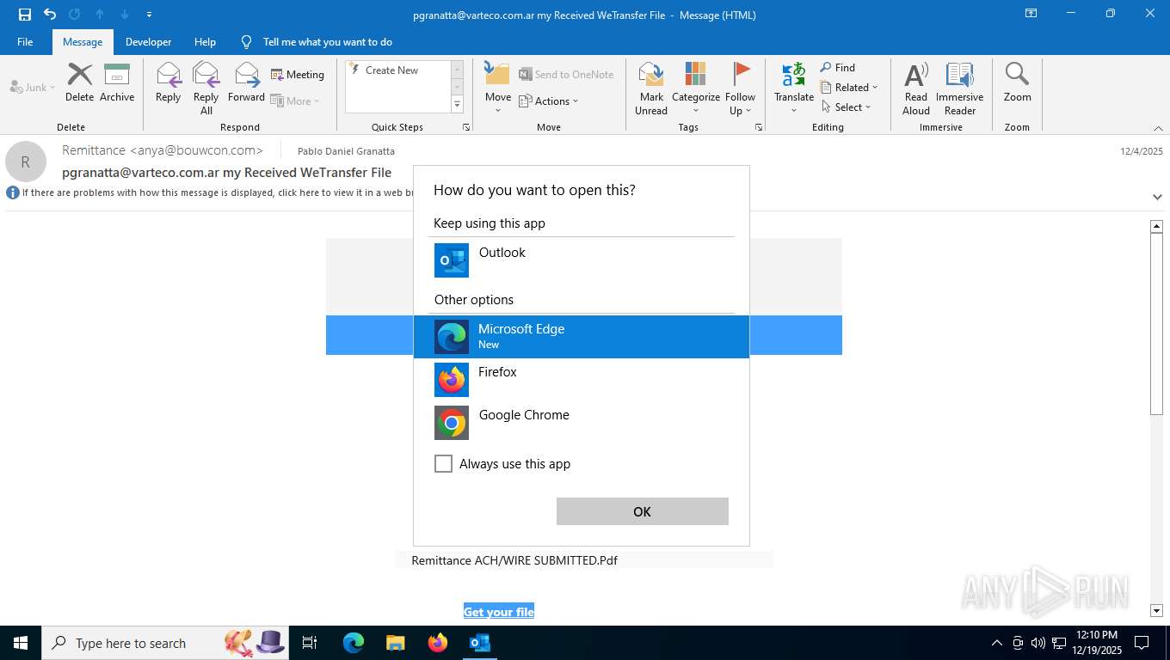Delete the message
1170x660 pixels.
(79, 82)
